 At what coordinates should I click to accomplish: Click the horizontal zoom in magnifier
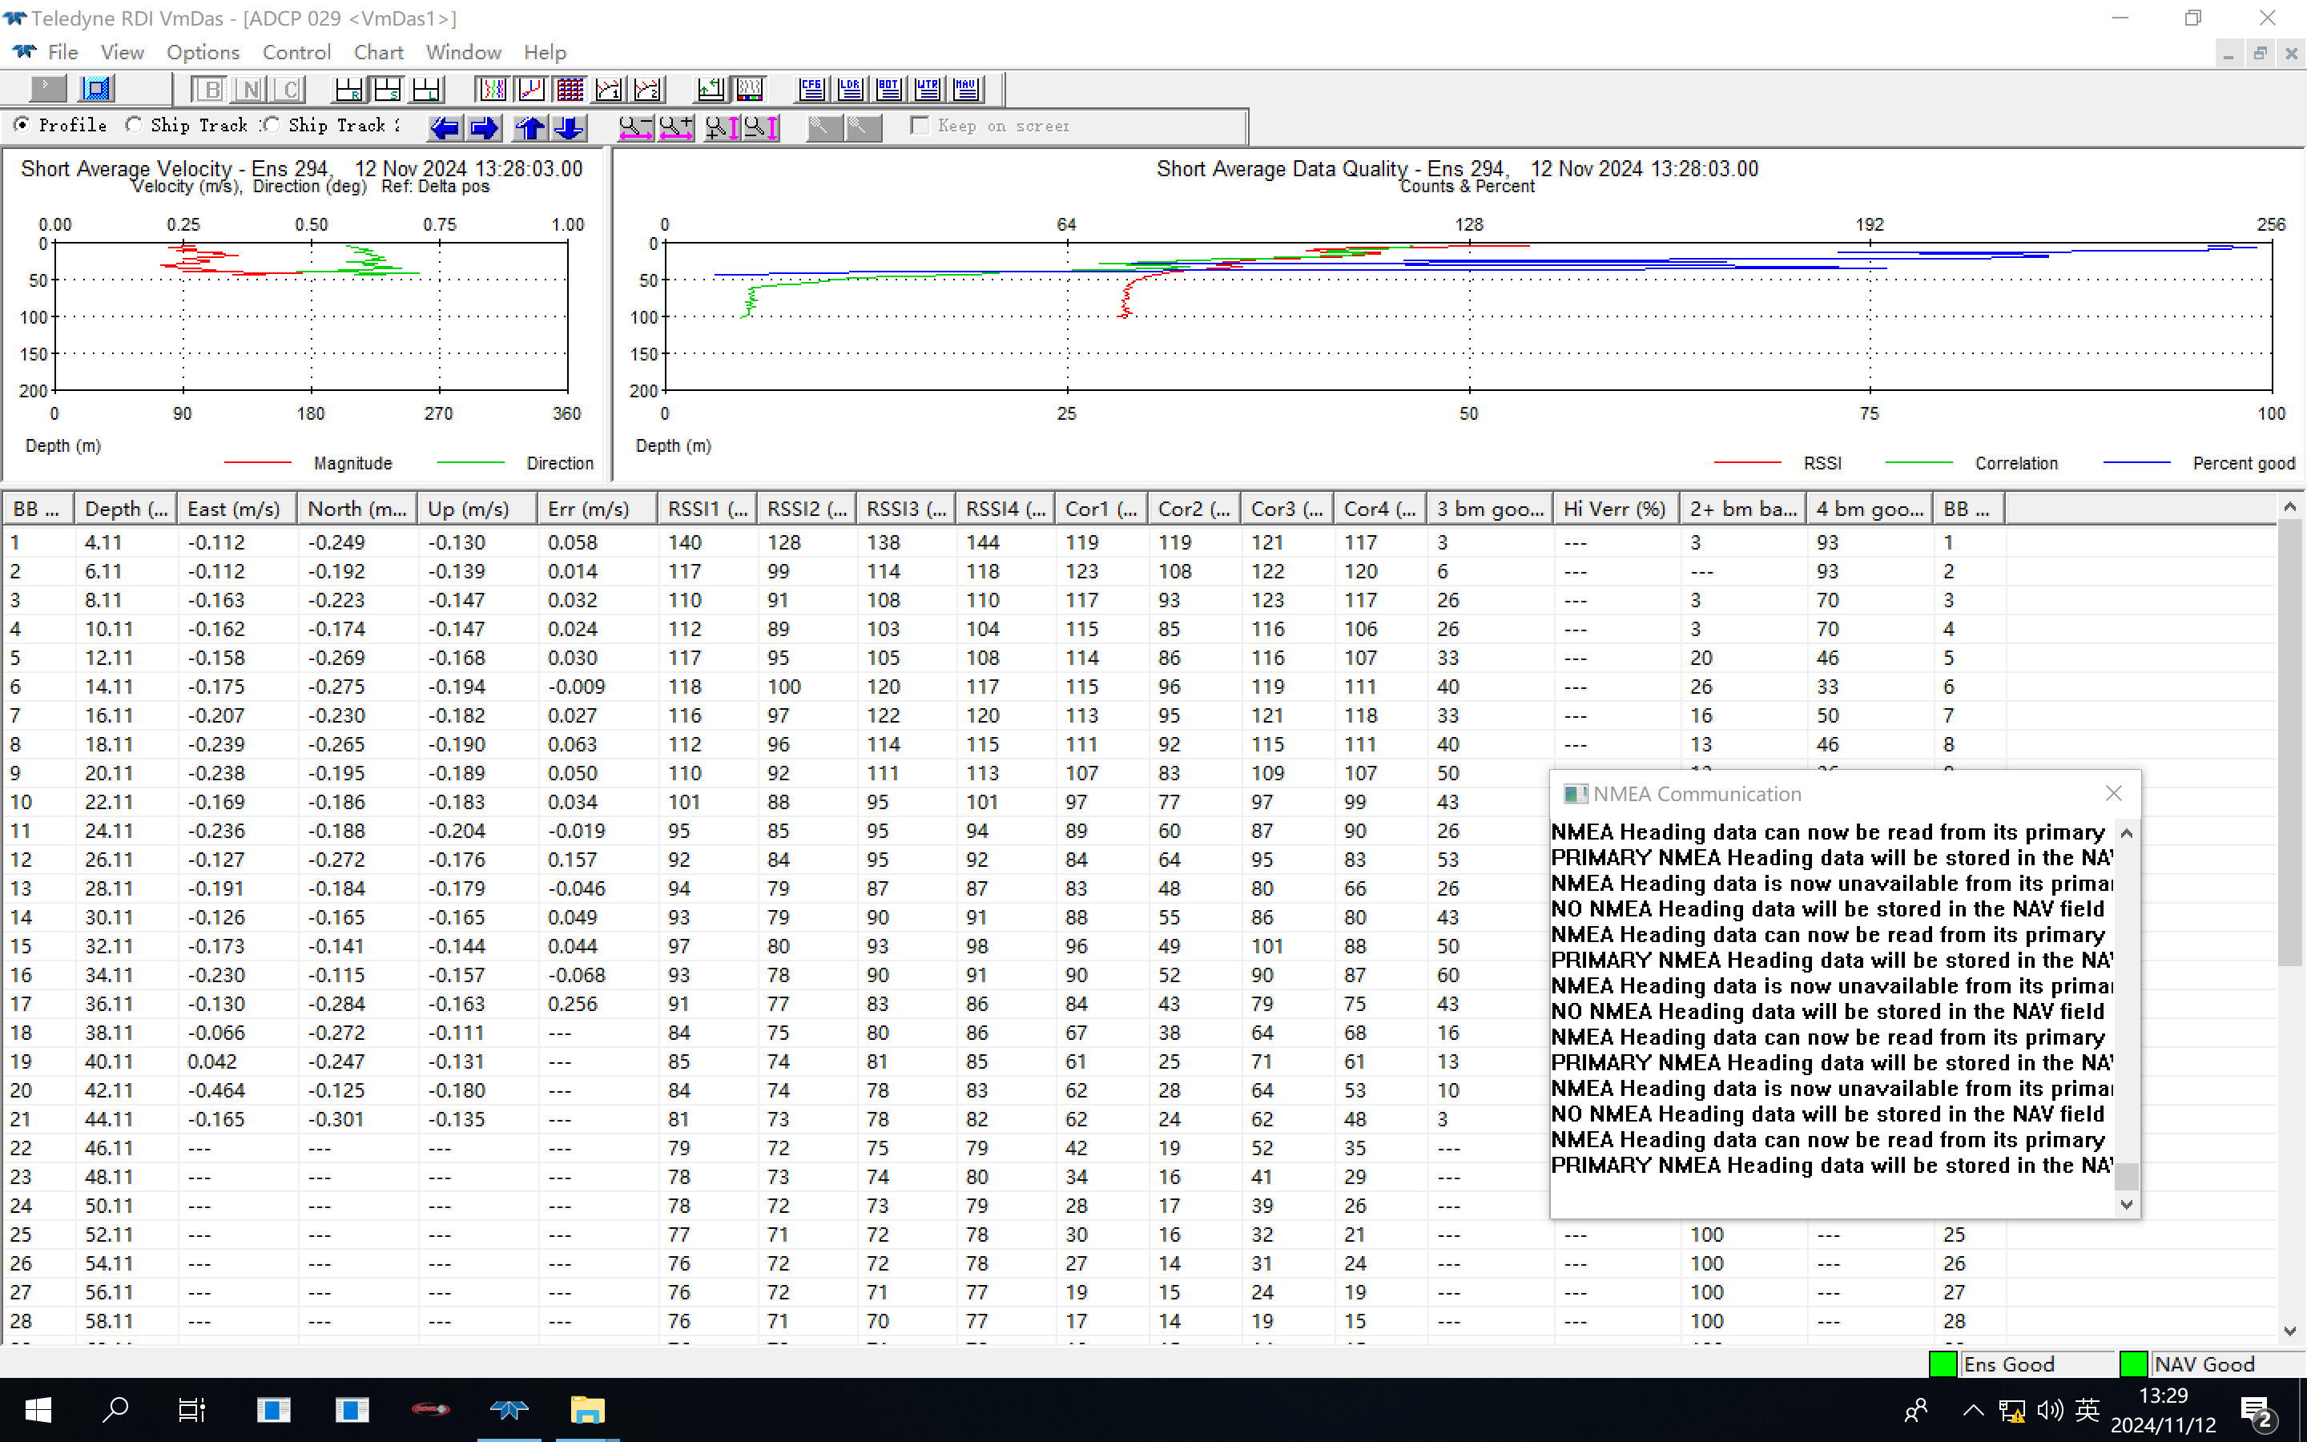[676, 127]
